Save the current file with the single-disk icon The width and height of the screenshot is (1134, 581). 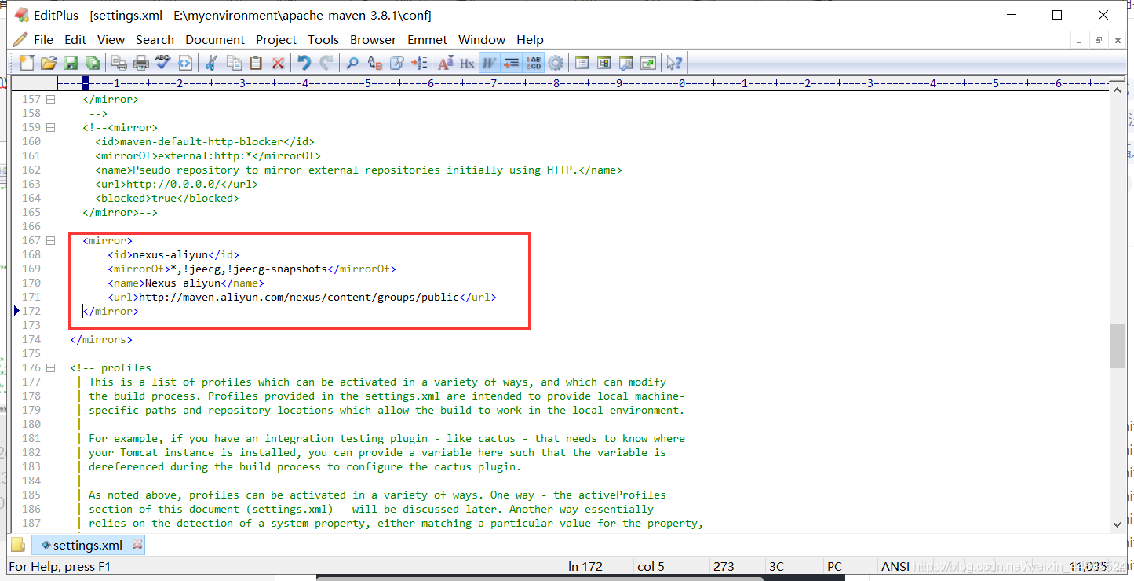(x=71, y=63)
